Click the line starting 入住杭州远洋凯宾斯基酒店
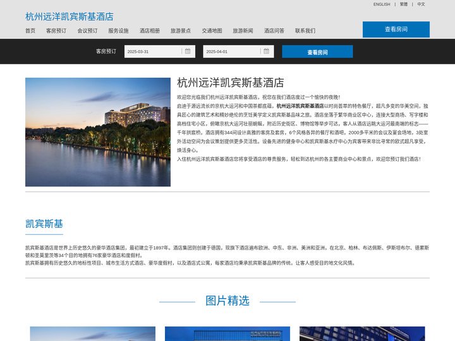This screenshot has width=455, height=341. click(x=299, y=159)
